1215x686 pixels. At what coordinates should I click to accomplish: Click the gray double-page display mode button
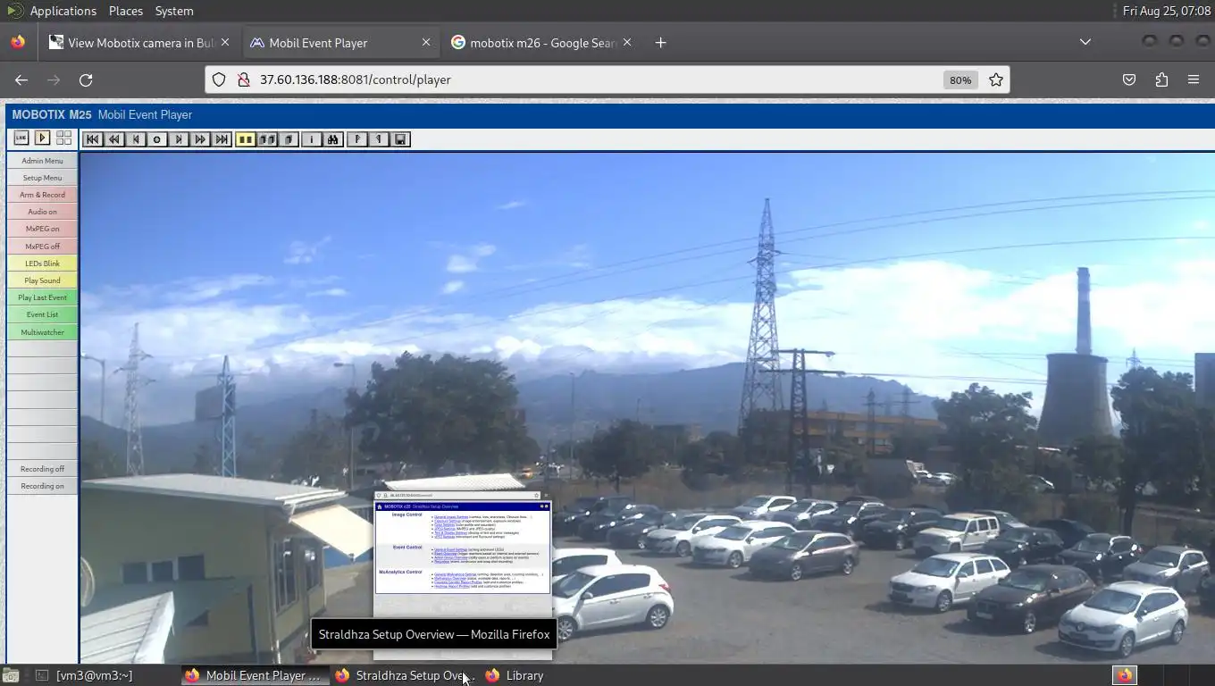tap(266, 139)
